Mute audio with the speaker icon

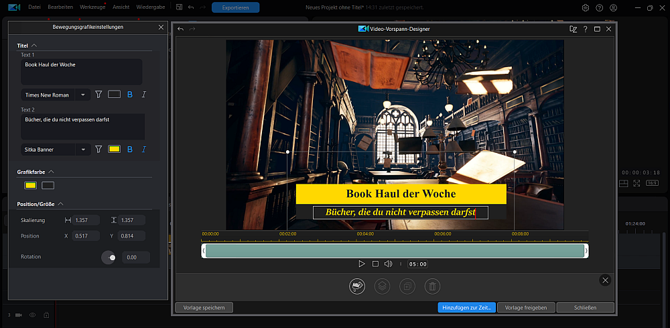click(388, 264)
